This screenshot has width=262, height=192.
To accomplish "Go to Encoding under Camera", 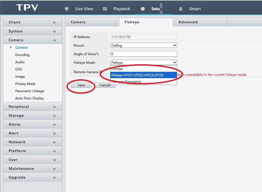I will 22,55.
